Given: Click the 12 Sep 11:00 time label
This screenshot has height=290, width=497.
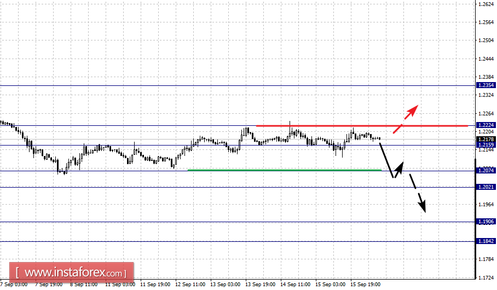Looking at the screenshot, I should click(x=190, y=285).
